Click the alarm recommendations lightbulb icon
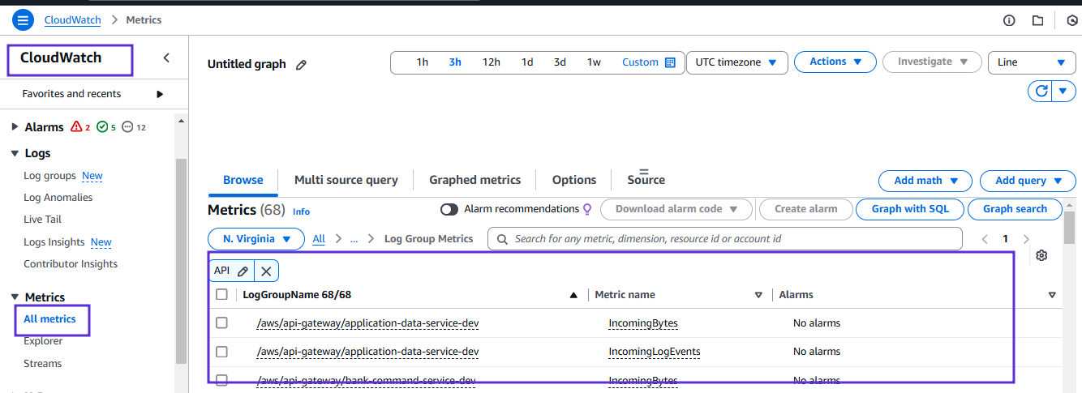This screenshot has height=393, width=1082. coord(587,209)
